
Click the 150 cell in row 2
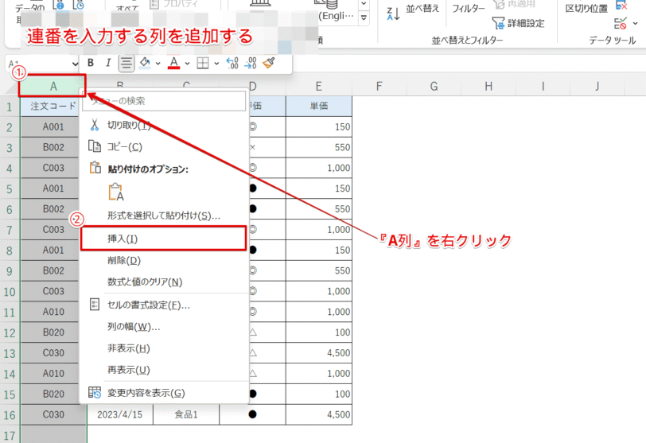coord(319,126)
